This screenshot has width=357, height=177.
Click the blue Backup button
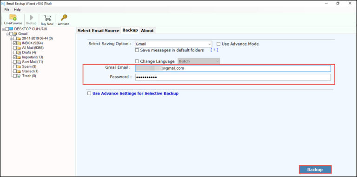[315, 170]
